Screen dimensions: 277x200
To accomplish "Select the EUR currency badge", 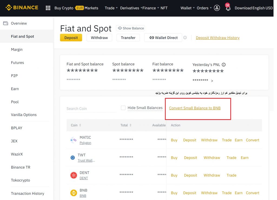I will click(x=80, y=8).
